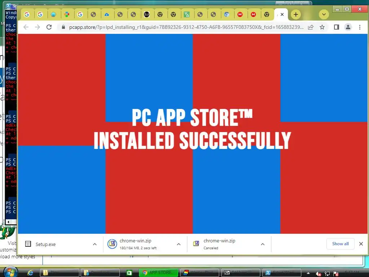This screenshot has width=369, height=277.
Task: Bookmark this tab with the star icon
Action: click(322, 27)
